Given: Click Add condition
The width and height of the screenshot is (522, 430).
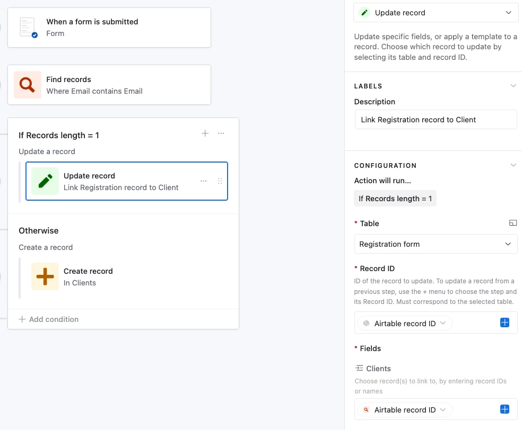Looking at the screenshot, I should 49,319.
